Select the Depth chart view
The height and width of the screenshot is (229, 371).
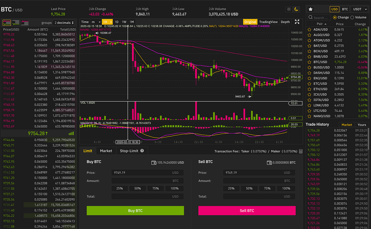coord(285,22)
